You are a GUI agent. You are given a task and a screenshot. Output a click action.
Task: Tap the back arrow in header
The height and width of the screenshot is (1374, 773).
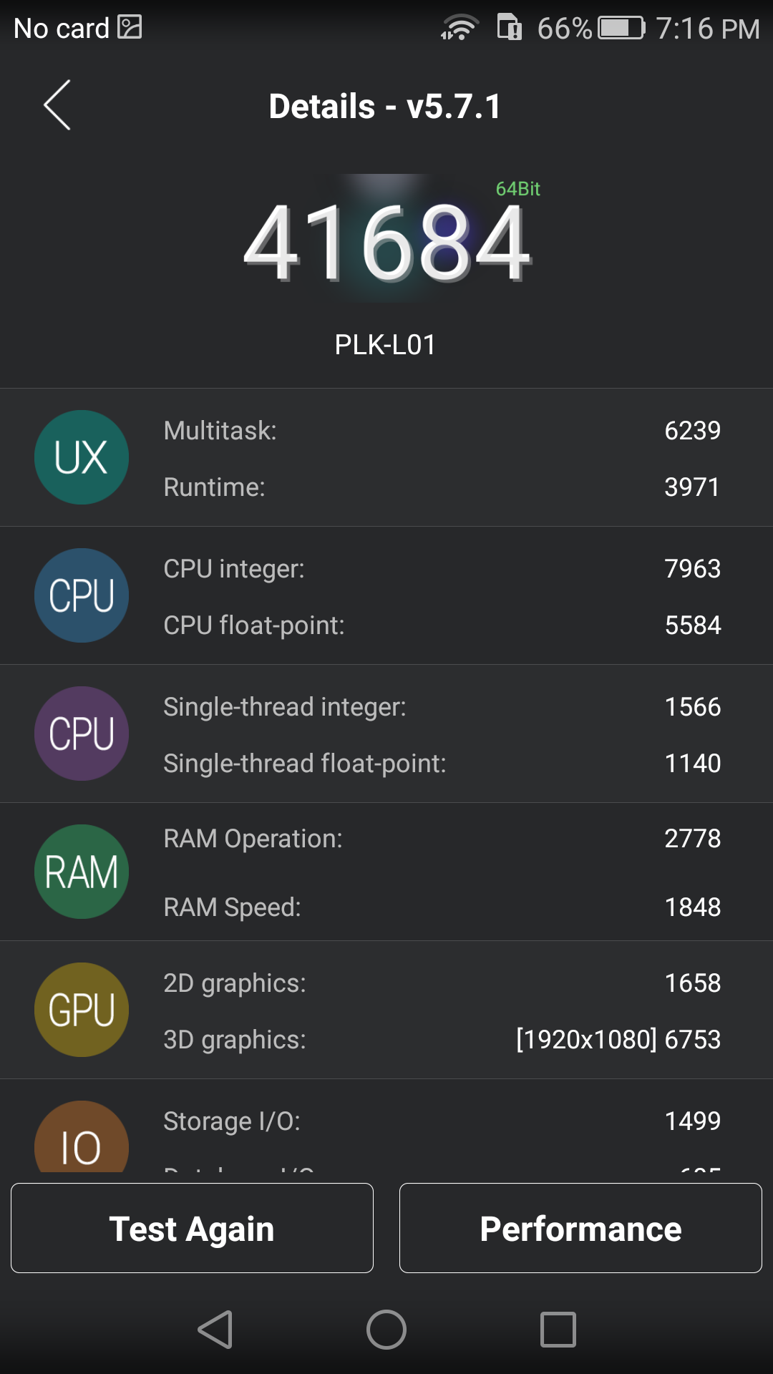pyautogui.click(x=57, y=105)
